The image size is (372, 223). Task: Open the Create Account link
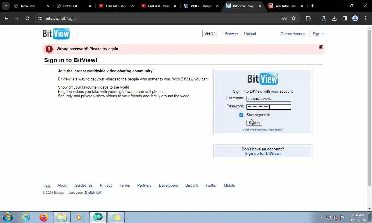[x=294, y=34]
